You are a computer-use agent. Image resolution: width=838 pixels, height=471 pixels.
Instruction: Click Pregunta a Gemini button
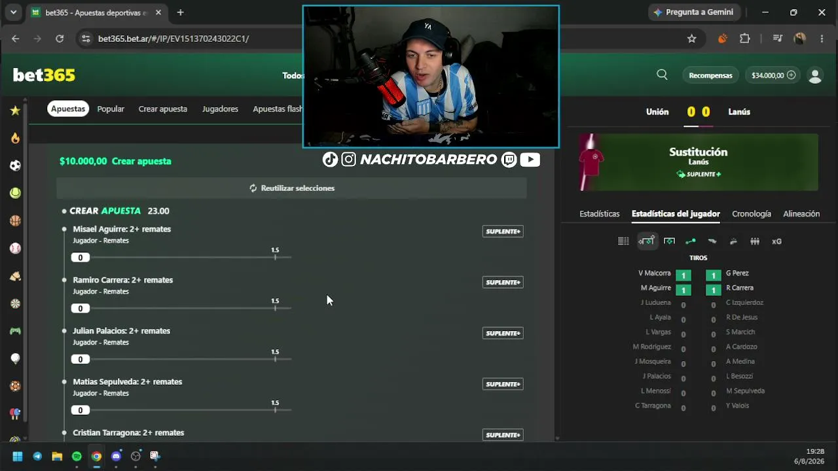(x=693, y=12)
